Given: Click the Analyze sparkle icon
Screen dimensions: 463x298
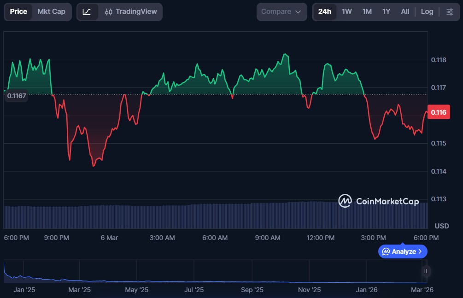Looking at the screenshot, I should [x=386, y=251].
